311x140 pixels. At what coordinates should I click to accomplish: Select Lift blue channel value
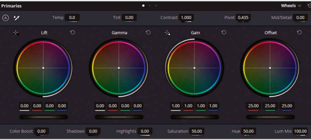[x=62, y=106]
